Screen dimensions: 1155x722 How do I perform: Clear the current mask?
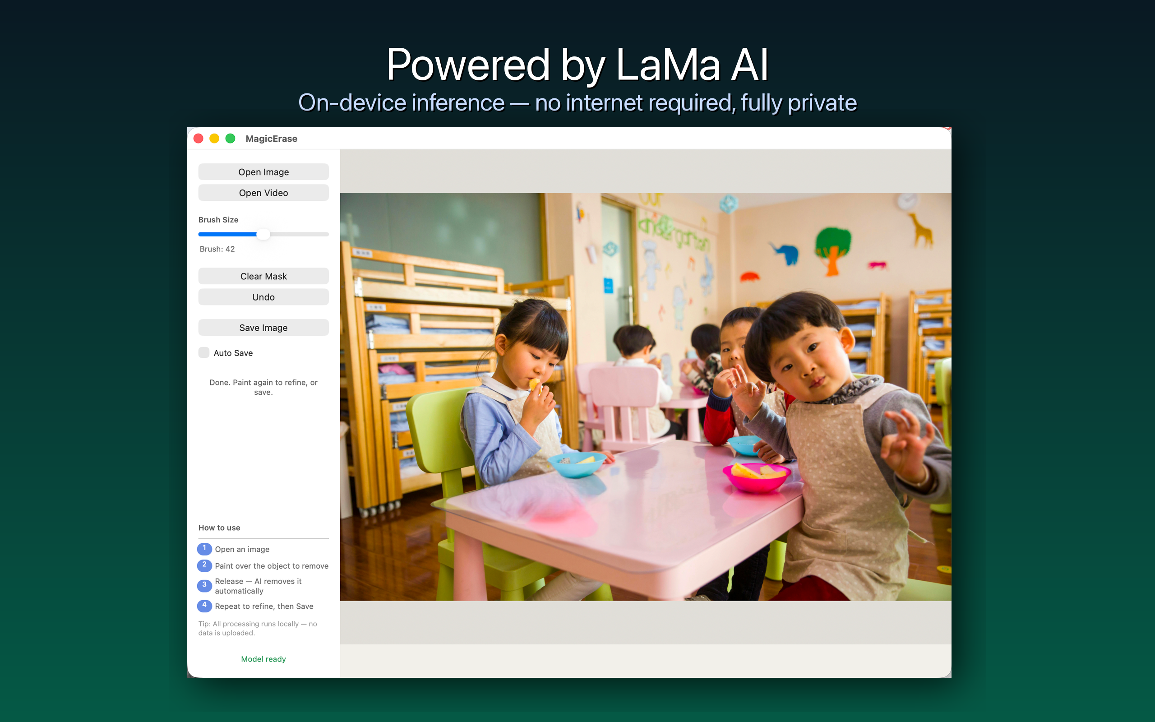(263, 276)
